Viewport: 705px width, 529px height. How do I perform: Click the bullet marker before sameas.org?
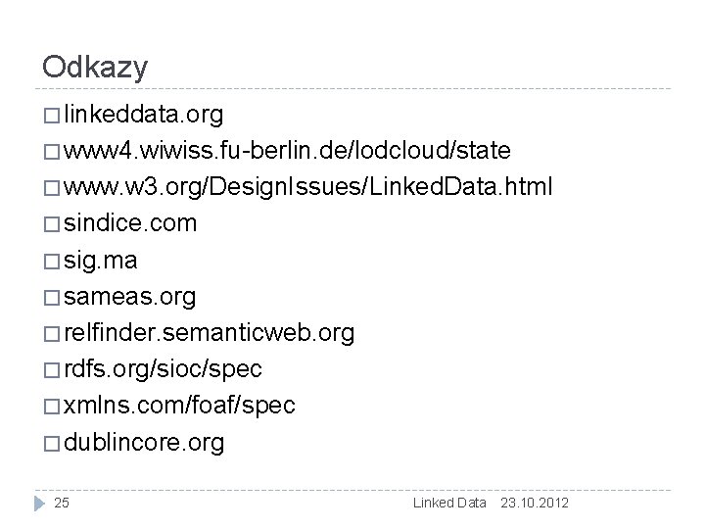click(51, 298)
